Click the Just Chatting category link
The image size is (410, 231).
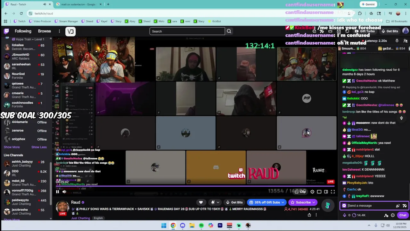80,218
